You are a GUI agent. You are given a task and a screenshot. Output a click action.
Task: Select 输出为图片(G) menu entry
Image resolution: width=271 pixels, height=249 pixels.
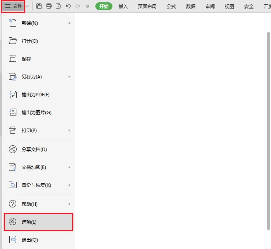pos(38,112)
